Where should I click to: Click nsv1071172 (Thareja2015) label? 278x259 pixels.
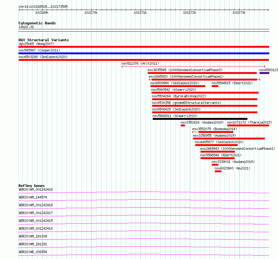[x=250, y=122]
